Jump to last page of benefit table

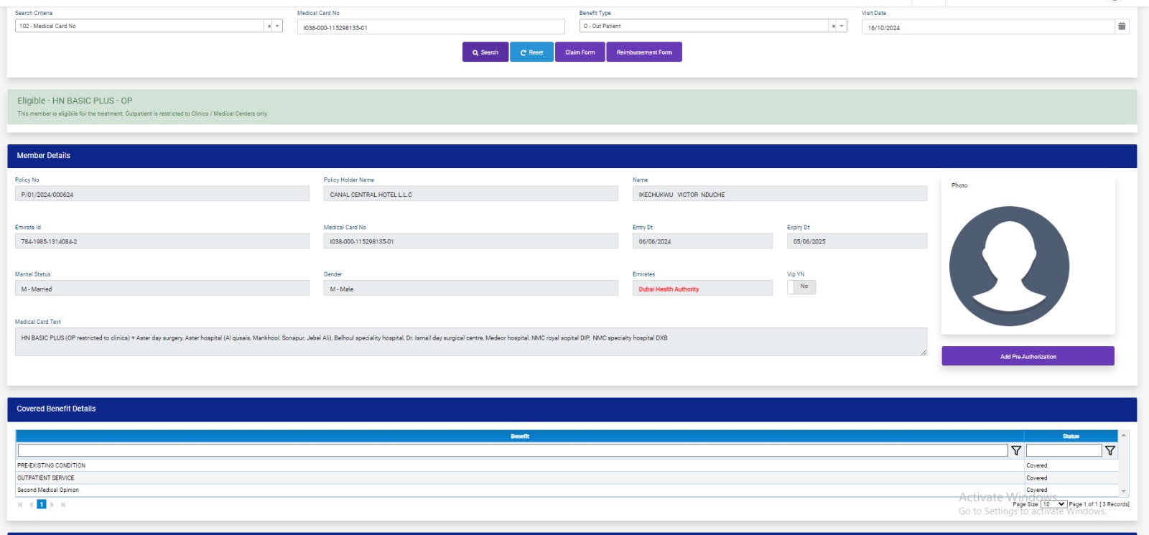63,505
